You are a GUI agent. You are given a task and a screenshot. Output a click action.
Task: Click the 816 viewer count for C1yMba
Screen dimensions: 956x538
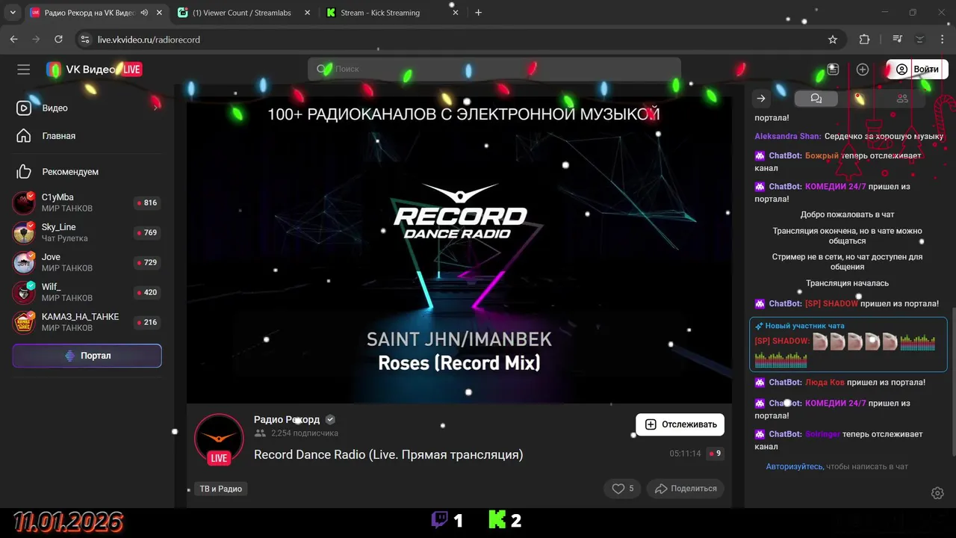click(146, 202)
